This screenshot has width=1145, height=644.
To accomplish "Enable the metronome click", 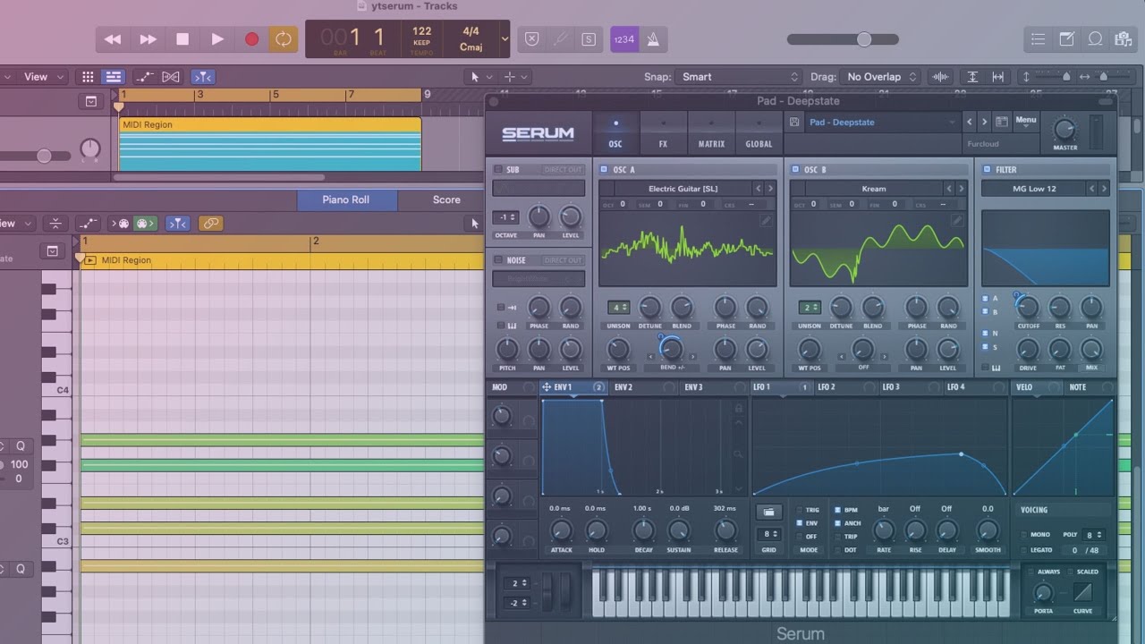I will click(653, 39).
